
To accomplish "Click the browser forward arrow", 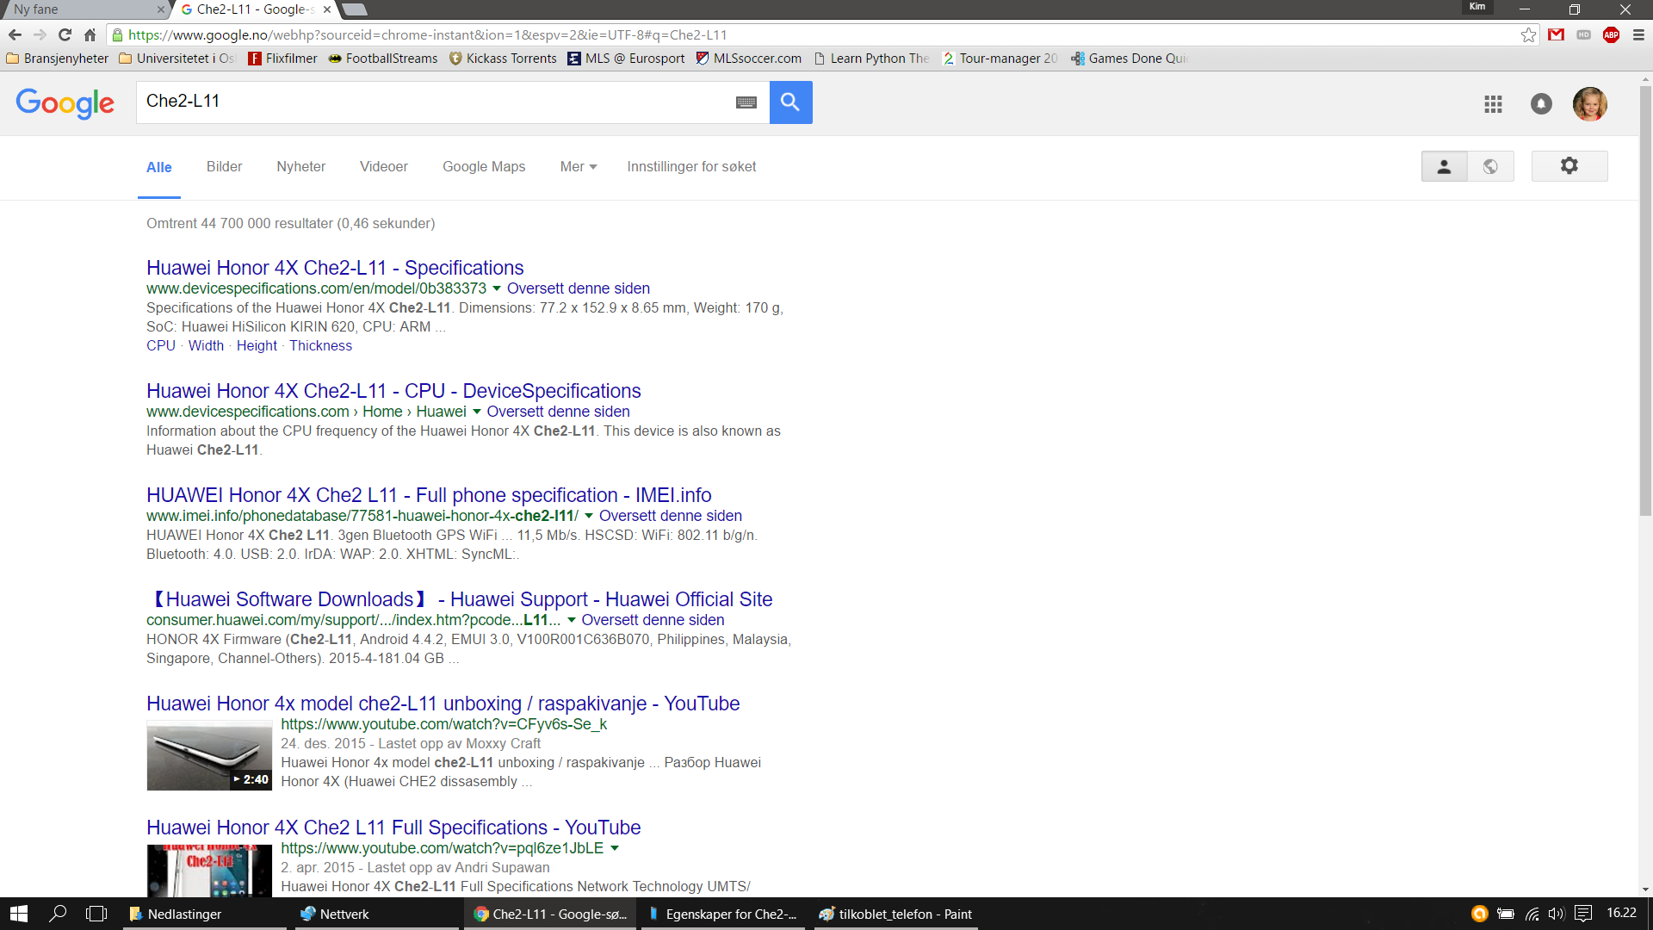I will pos(40,35).
